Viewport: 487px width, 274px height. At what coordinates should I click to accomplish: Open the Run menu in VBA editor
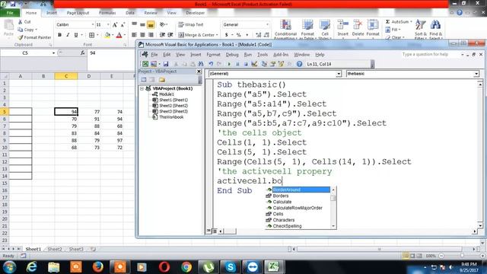(248, 55)
